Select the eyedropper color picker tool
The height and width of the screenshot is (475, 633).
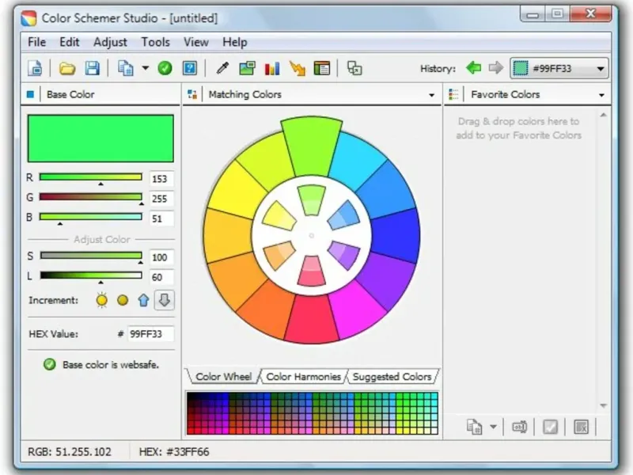pyautogui.click(x=222, y=68)
